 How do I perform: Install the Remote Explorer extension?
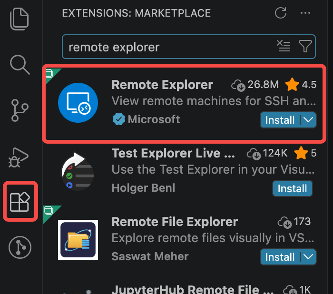click(280, 120)
